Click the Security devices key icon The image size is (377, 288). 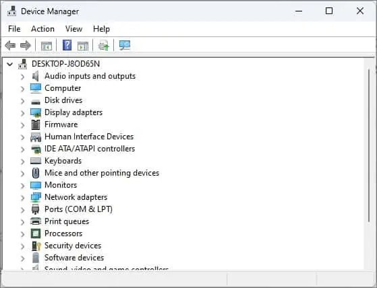click(36, 246)
